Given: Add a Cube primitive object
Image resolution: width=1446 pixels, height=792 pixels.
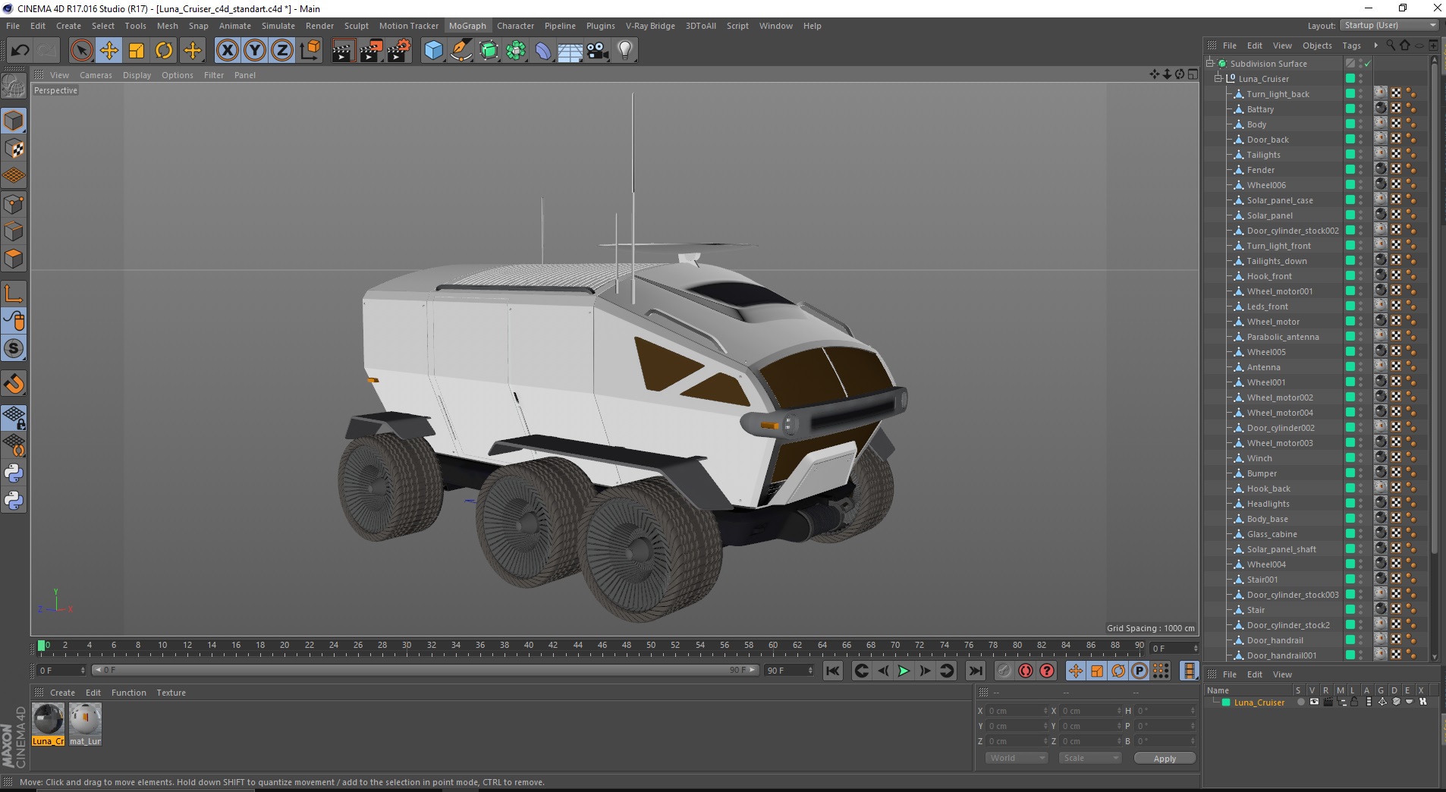Looking at the screenshot, I should tap(433, 51).
